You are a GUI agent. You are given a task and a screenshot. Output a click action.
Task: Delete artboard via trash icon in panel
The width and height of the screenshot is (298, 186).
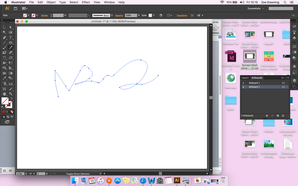coord(283,116)
